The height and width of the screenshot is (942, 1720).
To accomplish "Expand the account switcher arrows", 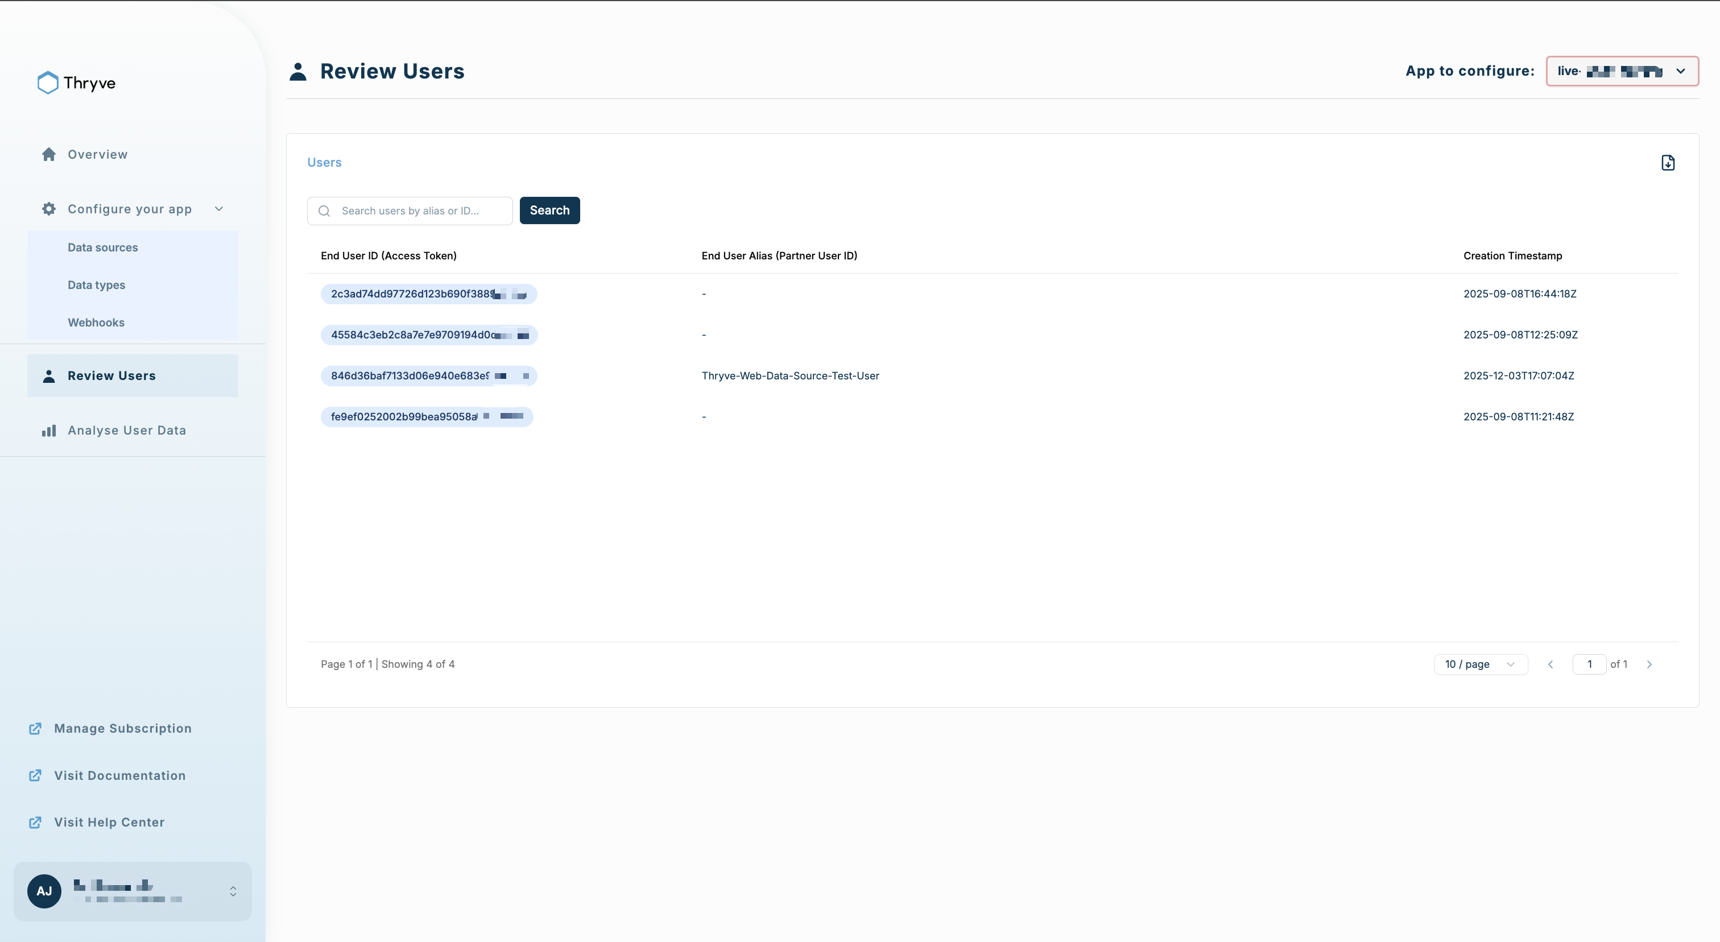I will pos(233,891).
